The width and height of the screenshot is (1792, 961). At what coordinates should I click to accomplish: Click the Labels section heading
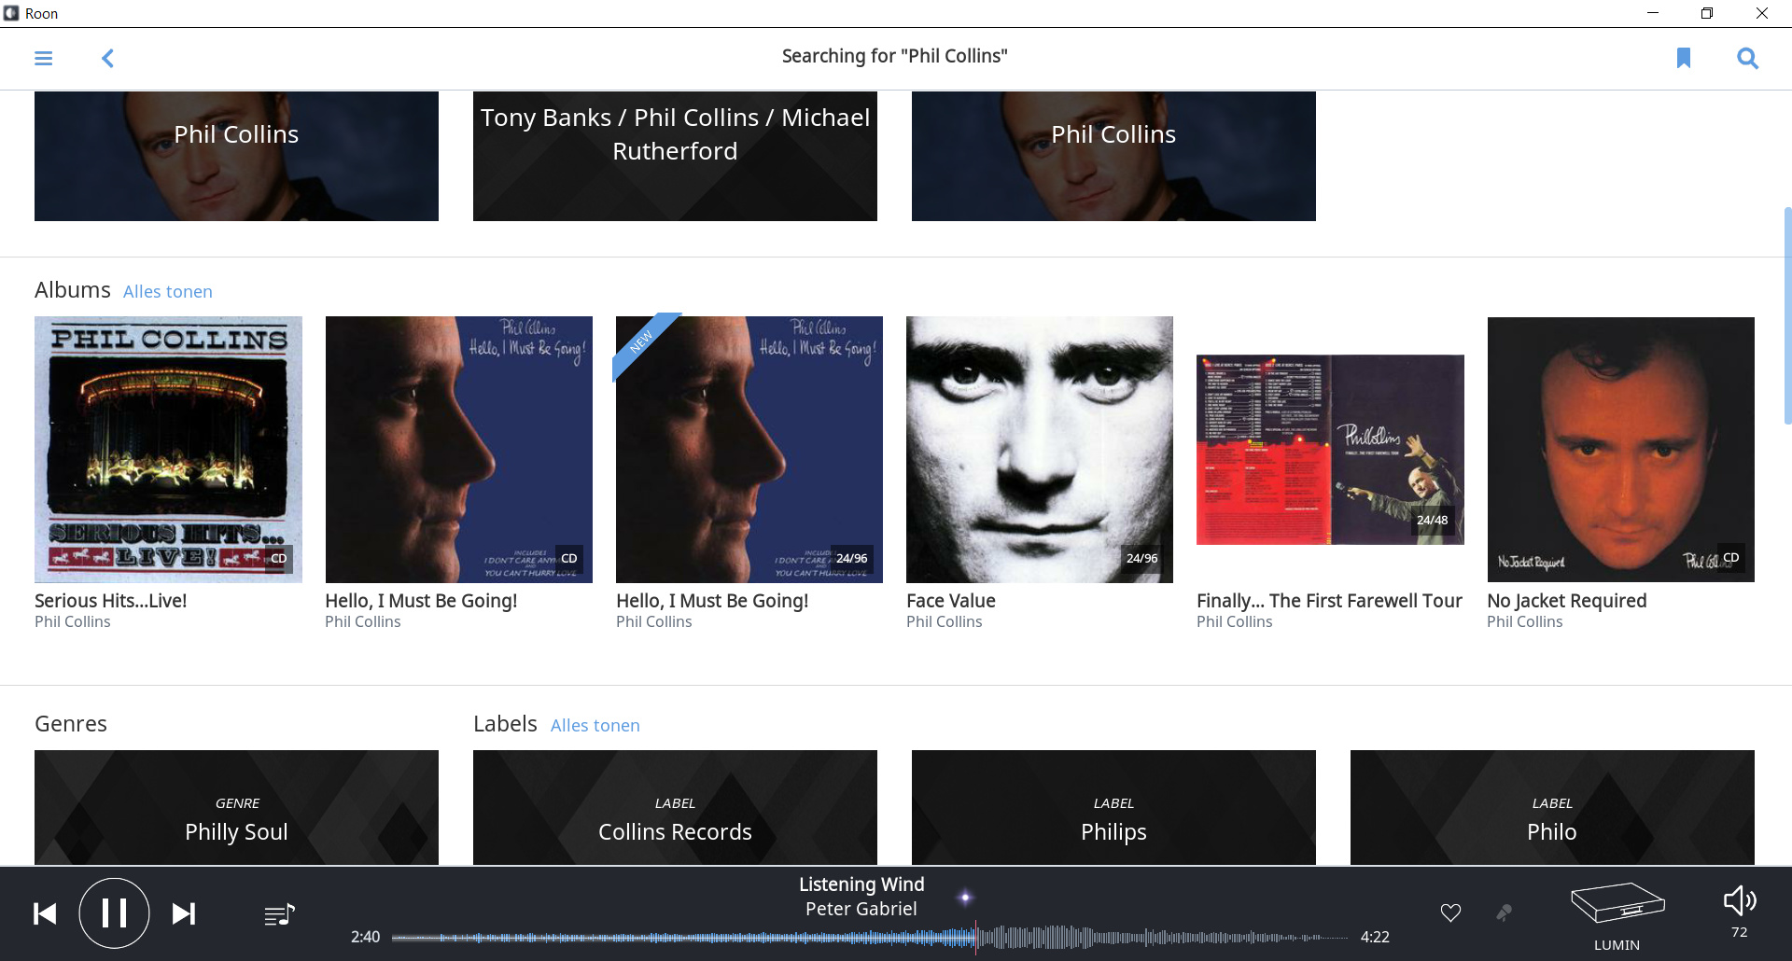tap(505, 724)
